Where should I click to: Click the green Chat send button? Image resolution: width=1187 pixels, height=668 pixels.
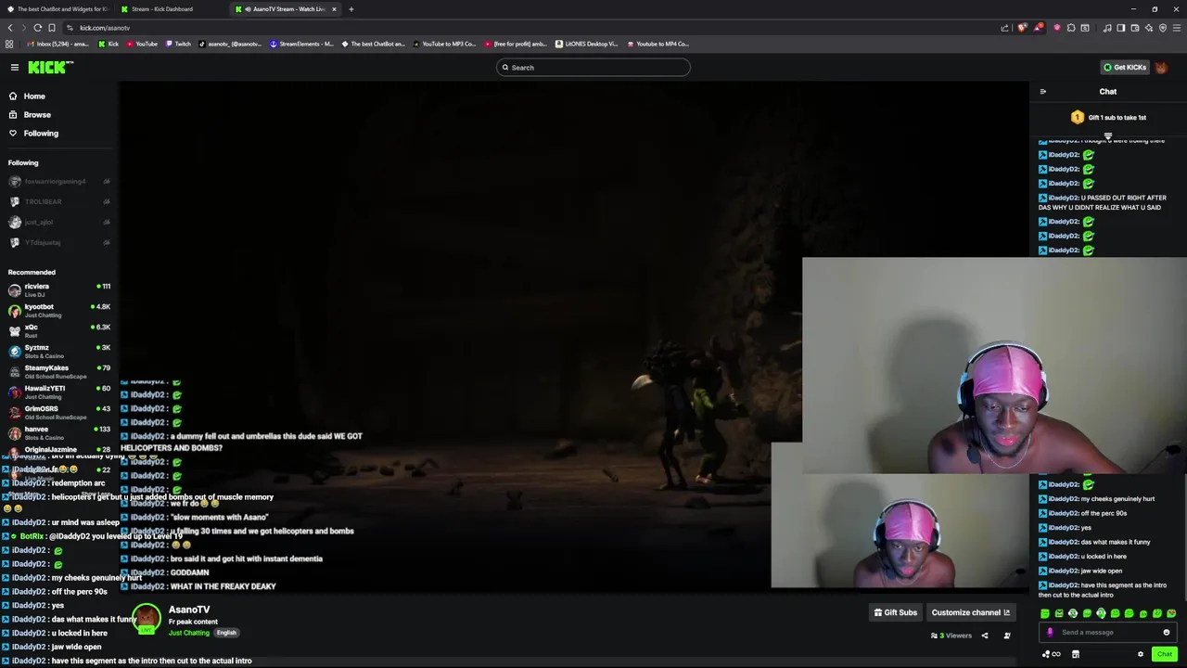(x=1165, y=654)
